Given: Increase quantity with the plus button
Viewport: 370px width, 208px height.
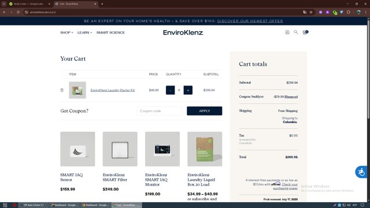Looking at the screenshot, I should (188, 90).
